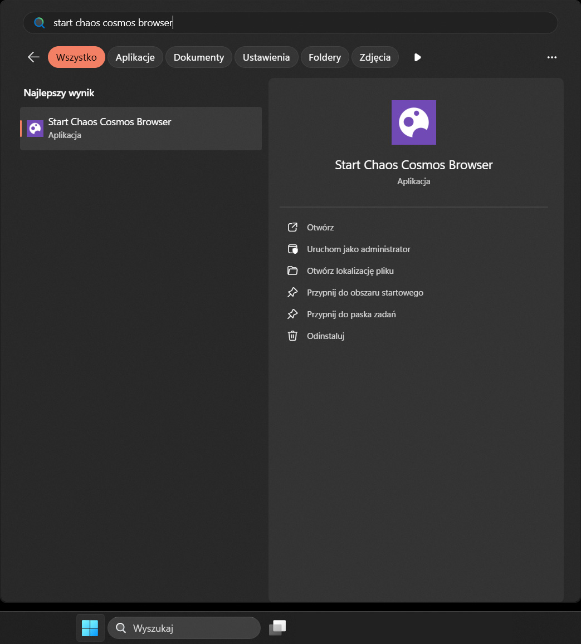The width and height of the screenshot is (581, 644).
Task: Click the small Chaos Cosmos icon in results
Action: [x=35, y=129]
